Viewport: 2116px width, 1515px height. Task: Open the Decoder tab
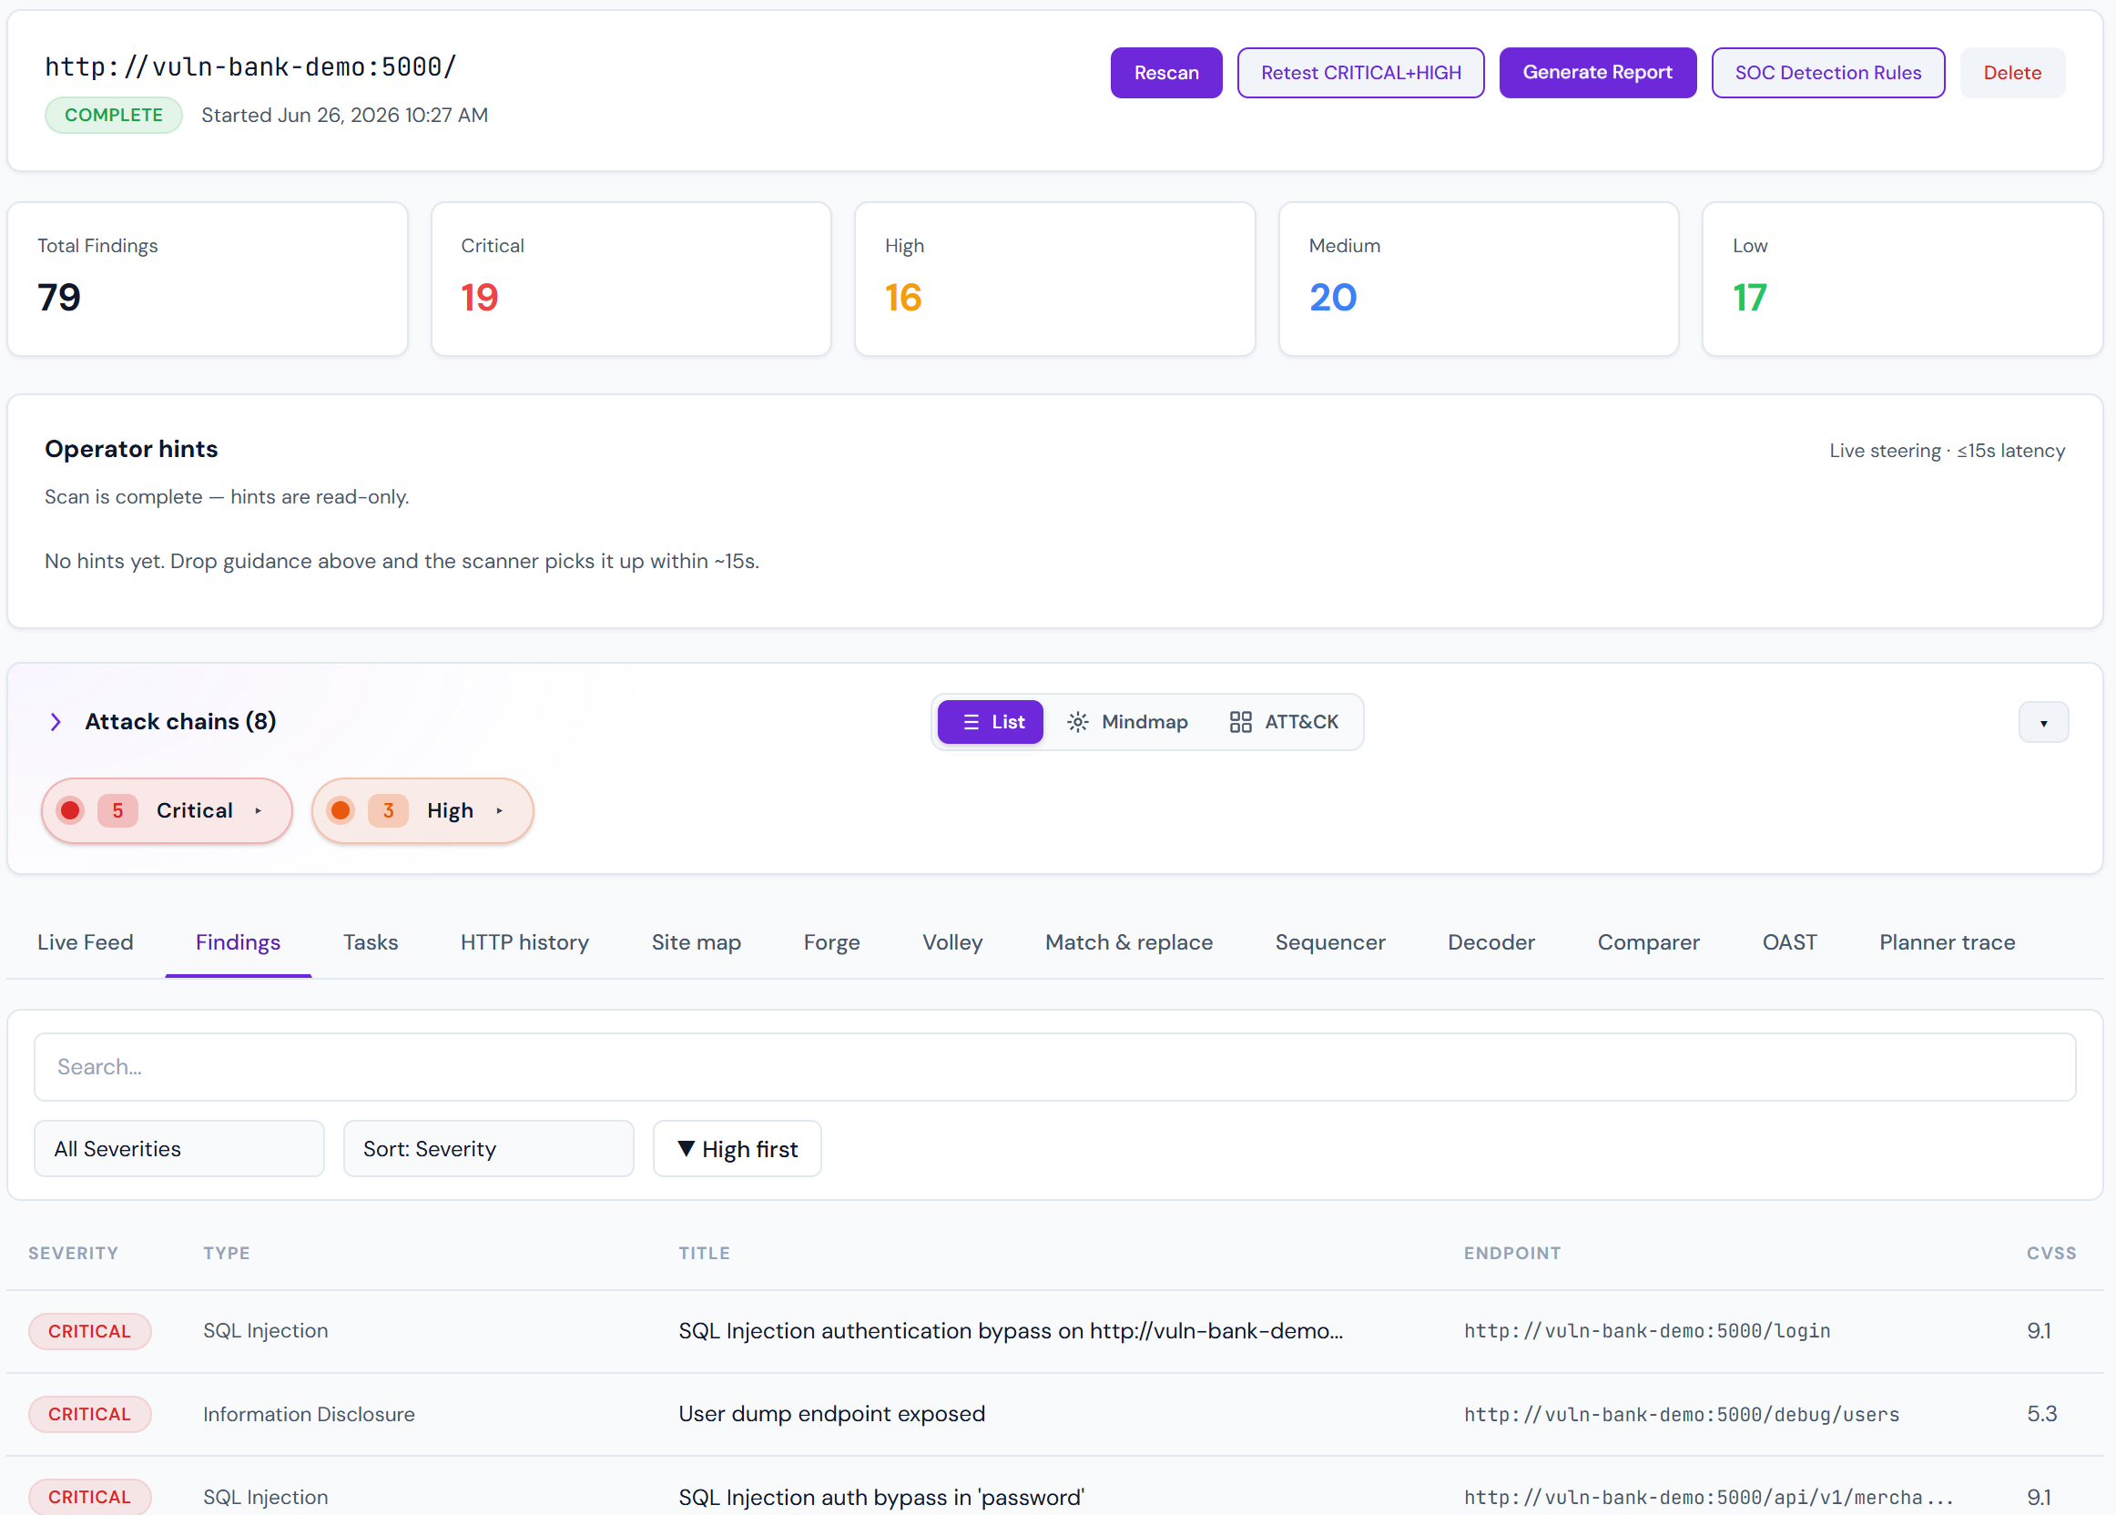[1490, 942]
